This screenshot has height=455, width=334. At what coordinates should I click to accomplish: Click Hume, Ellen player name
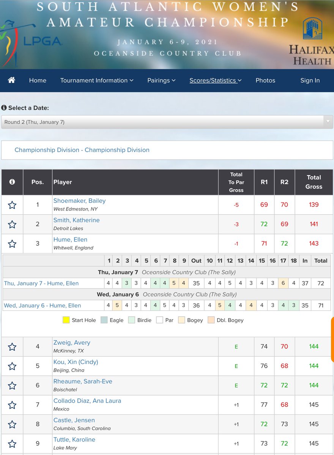pos(70,239)
